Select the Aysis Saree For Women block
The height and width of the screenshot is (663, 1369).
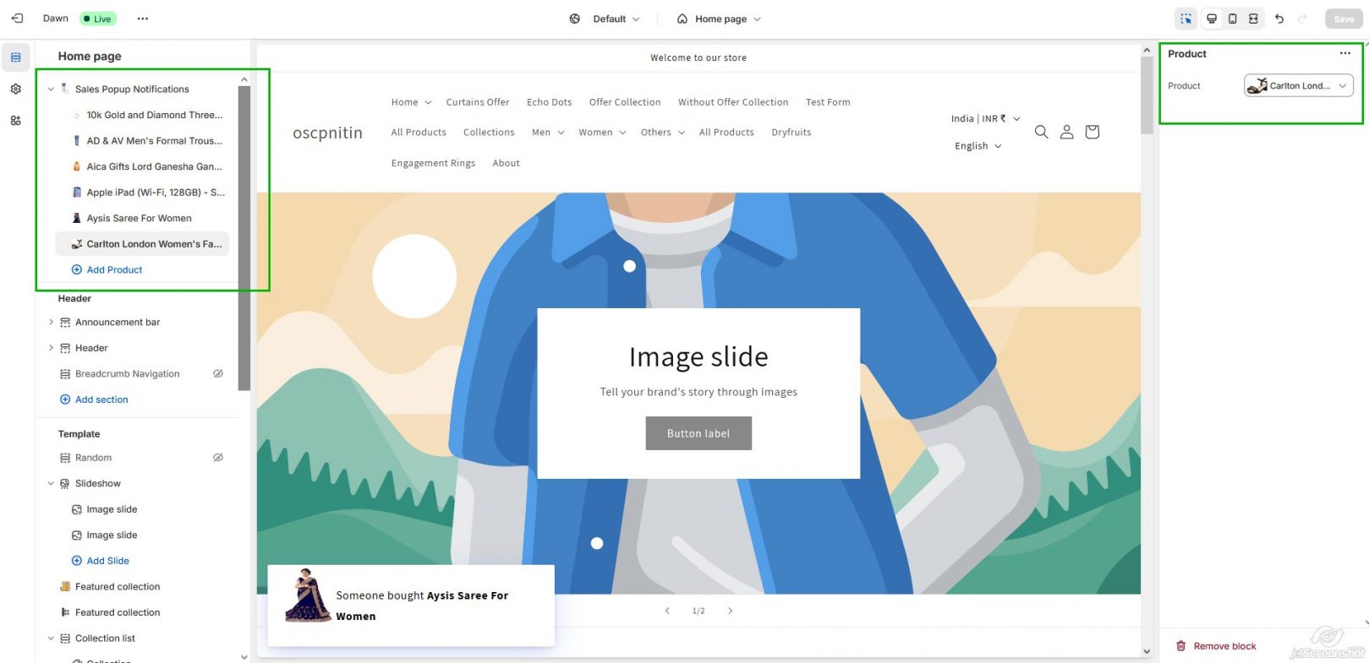pyautogui.click(x=139, y=218)
